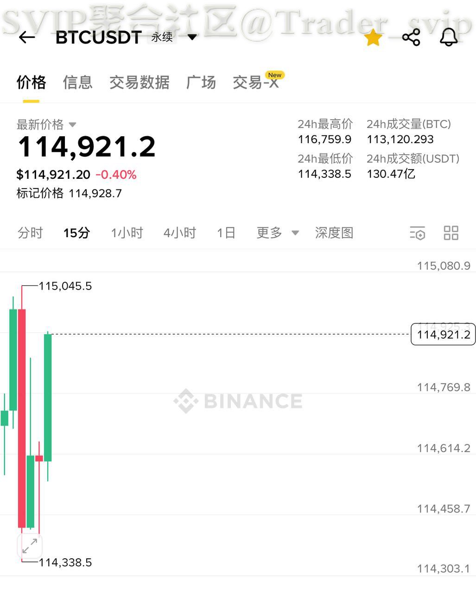
Task: Select the 4小时 chart interval
Action: point(180,233)
